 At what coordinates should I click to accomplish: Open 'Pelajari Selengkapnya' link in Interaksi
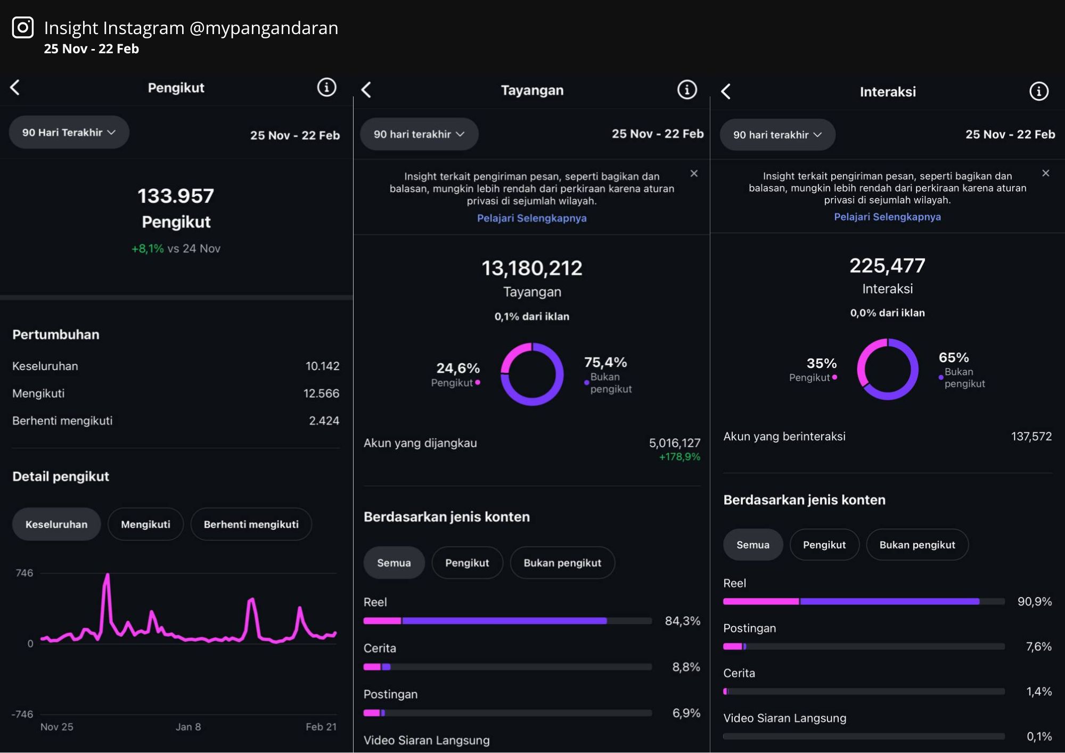point(888,217)
